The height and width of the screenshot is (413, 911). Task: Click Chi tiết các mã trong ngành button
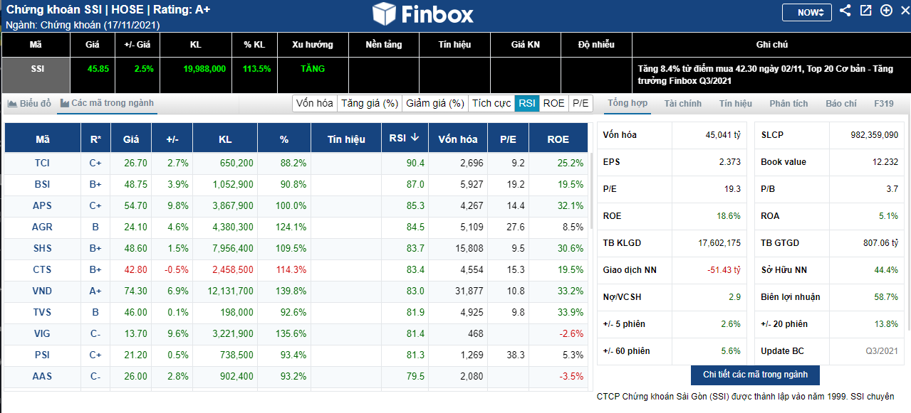tap(755, 375)
